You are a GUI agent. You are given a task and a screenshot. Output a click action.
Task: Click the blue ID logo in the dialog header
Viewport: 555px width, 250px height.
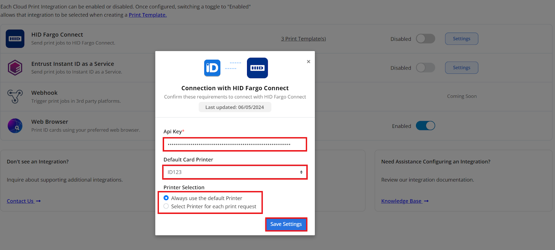point(212,68)
